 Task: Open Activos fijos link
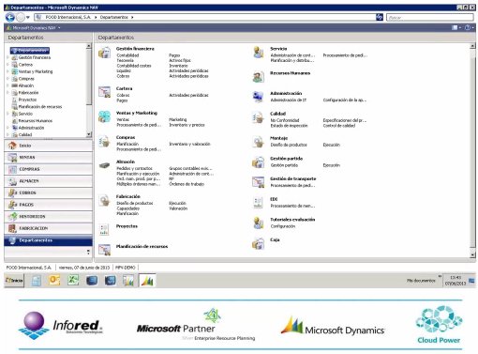click(180, 60)
